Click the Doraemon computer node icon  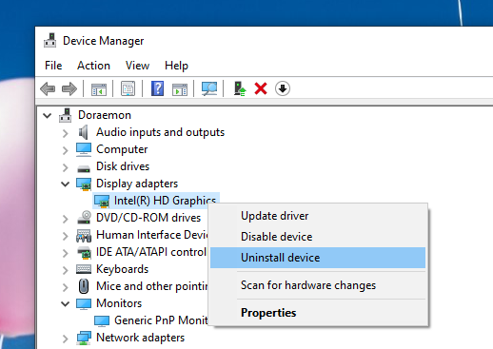click(66, 115)
